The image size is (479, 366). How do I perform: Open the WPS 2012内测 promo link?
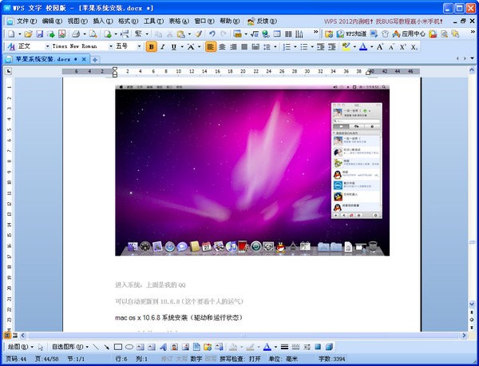383,22
